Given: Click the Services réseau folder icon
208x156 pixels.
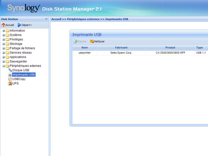Looking at the screenshot, I should pos(7,53).
